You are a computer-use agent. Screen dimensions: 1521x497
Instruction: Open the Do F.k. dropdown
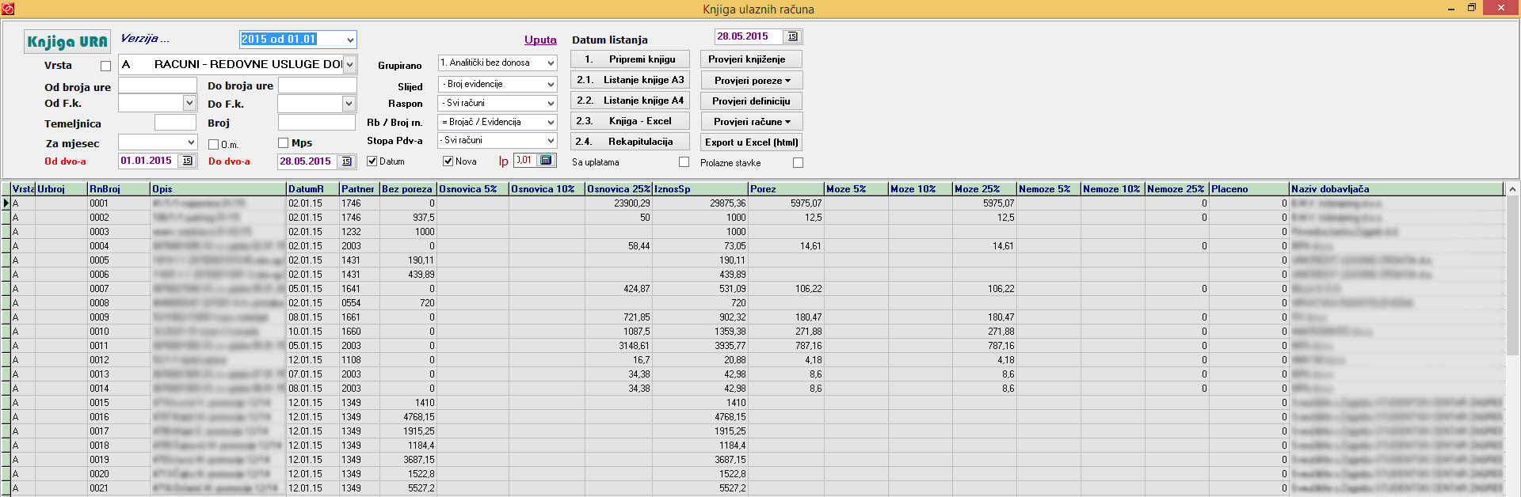[349, 104]
